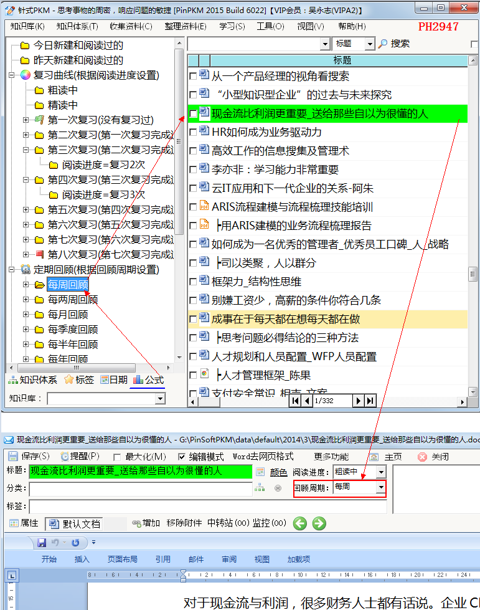Click the 定期回顾 clock icon
480x610 pixels.
click(x=26, y=269)
